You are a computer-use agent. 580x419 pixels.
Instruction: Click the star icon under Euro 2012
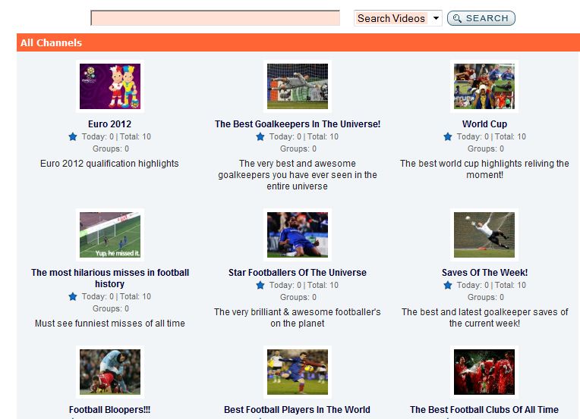click(x=73, y=136)
